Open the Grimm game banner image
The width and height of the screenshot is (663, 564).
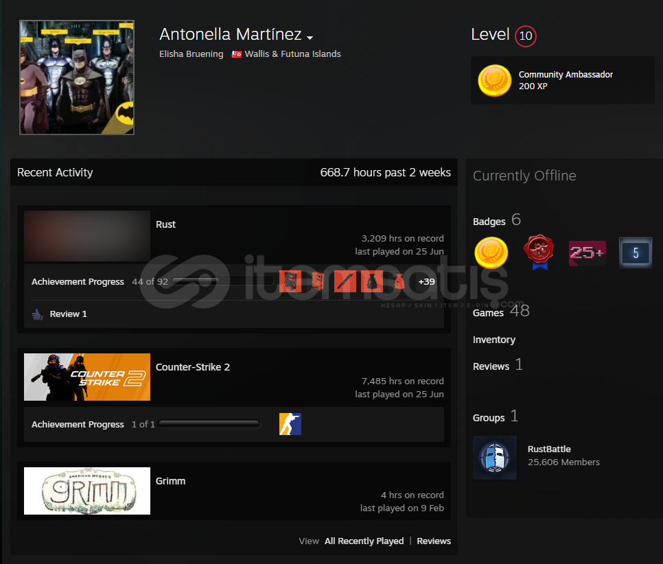(x=87, y=491)
